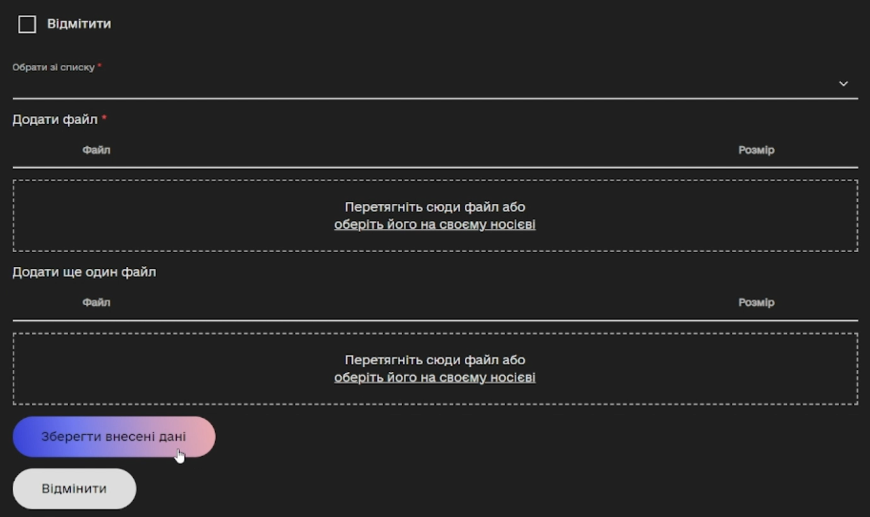The width and height of the screenshot is (870, 517).
Task: Click the Відмітити checkbox label text
Action: pyautogui.click(x=79, y=24)
